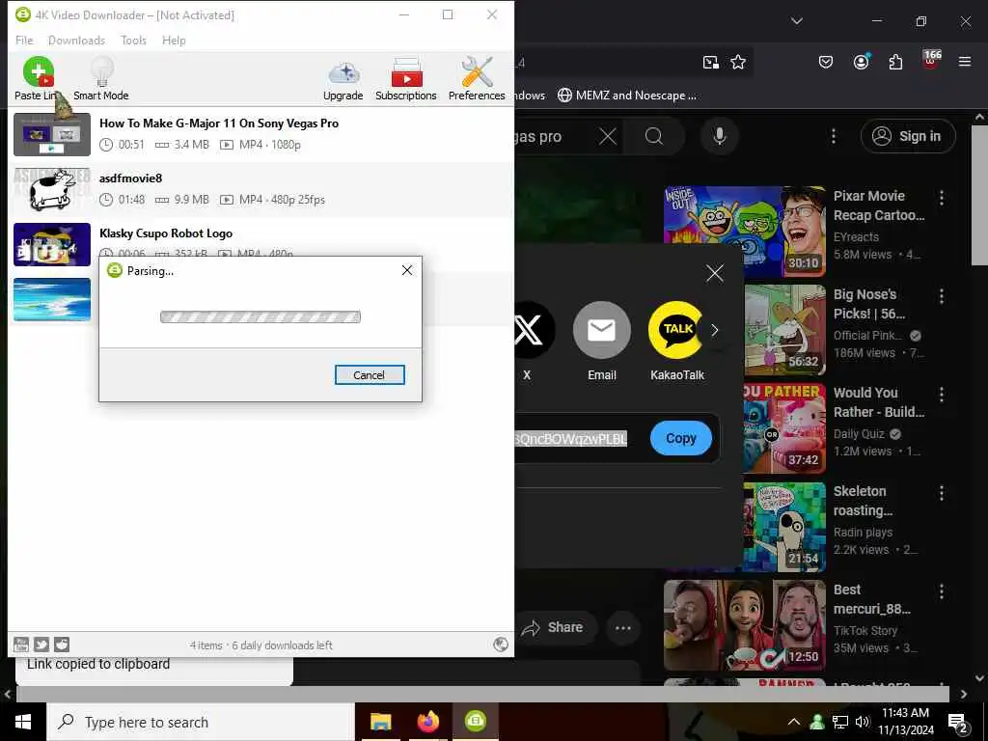The width and height of the screenshot is (988, 741).
Task: Open Firefox tab list dropdown arrow
Action: (796, 21)
